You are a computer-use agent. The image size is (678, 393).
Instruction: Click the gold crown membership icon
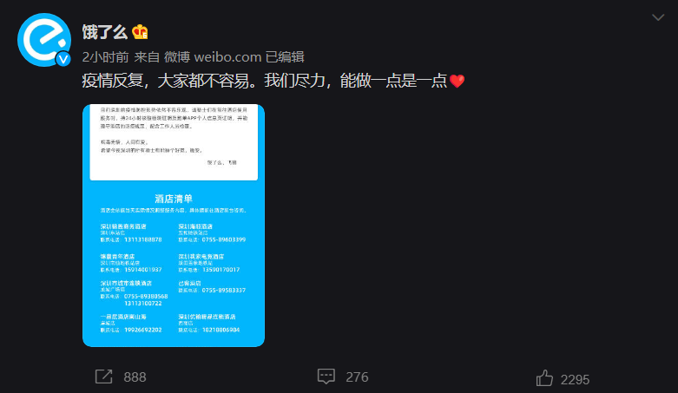click(140, 32)
